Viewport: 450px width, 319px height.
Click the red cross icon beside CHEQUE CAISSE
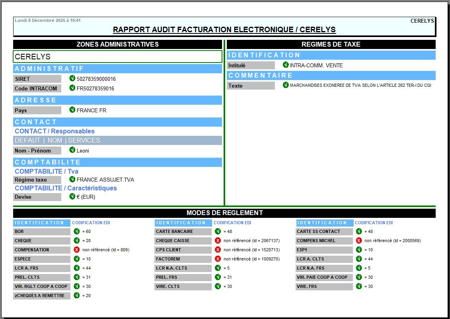pyautogui.click(x=218, y=241)
